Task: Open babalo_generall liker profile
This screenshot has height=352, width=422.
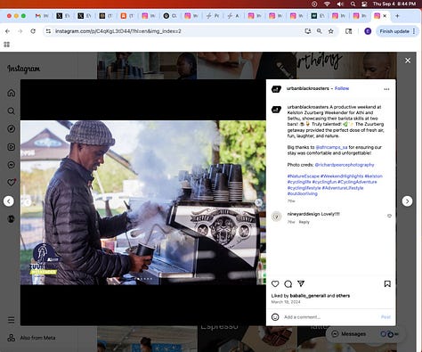Action: pyautogui.click(x=307, y=296)
